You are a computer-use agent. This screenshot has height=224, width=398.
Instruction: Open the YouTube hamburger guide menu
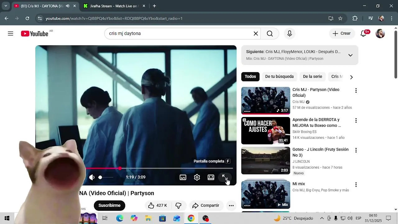11,34
